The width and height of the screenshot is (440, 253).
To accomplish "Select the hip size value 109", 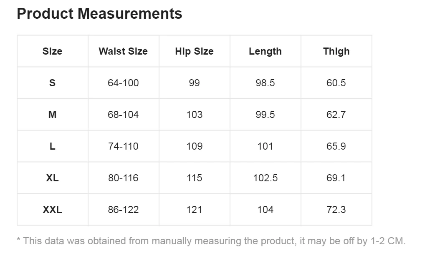I will point(194,146).
